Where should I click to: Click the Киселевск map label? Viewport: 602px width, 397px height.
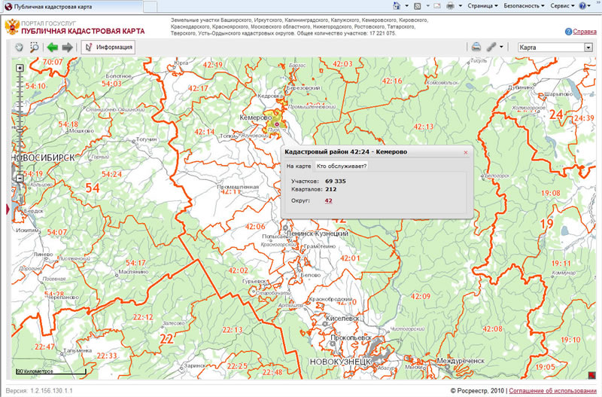pyautogui.click(x=342, y=318)
